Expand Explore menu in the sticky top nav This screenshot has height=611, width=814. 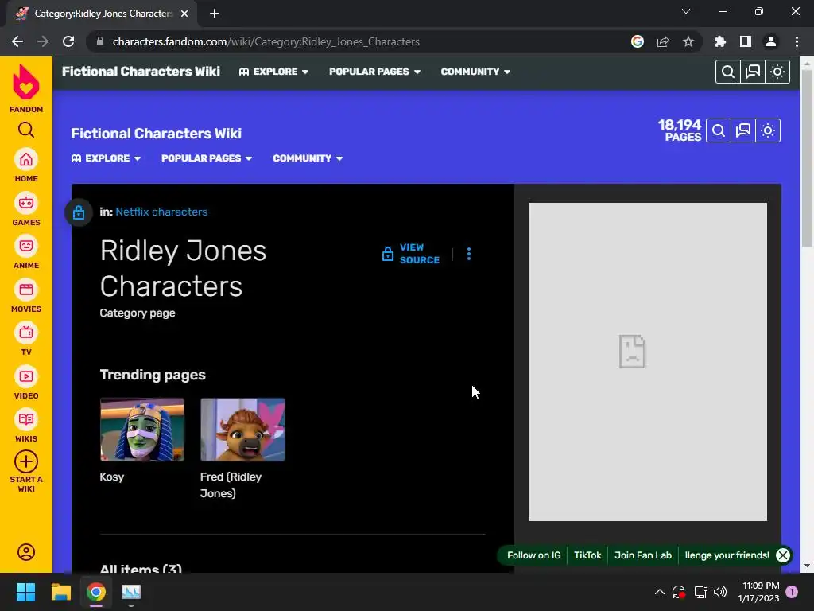[x=273, y=72]
